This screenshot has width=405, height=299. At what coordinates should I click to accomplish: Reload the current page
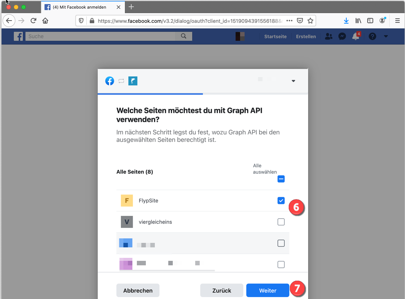(x=33, y=21)
